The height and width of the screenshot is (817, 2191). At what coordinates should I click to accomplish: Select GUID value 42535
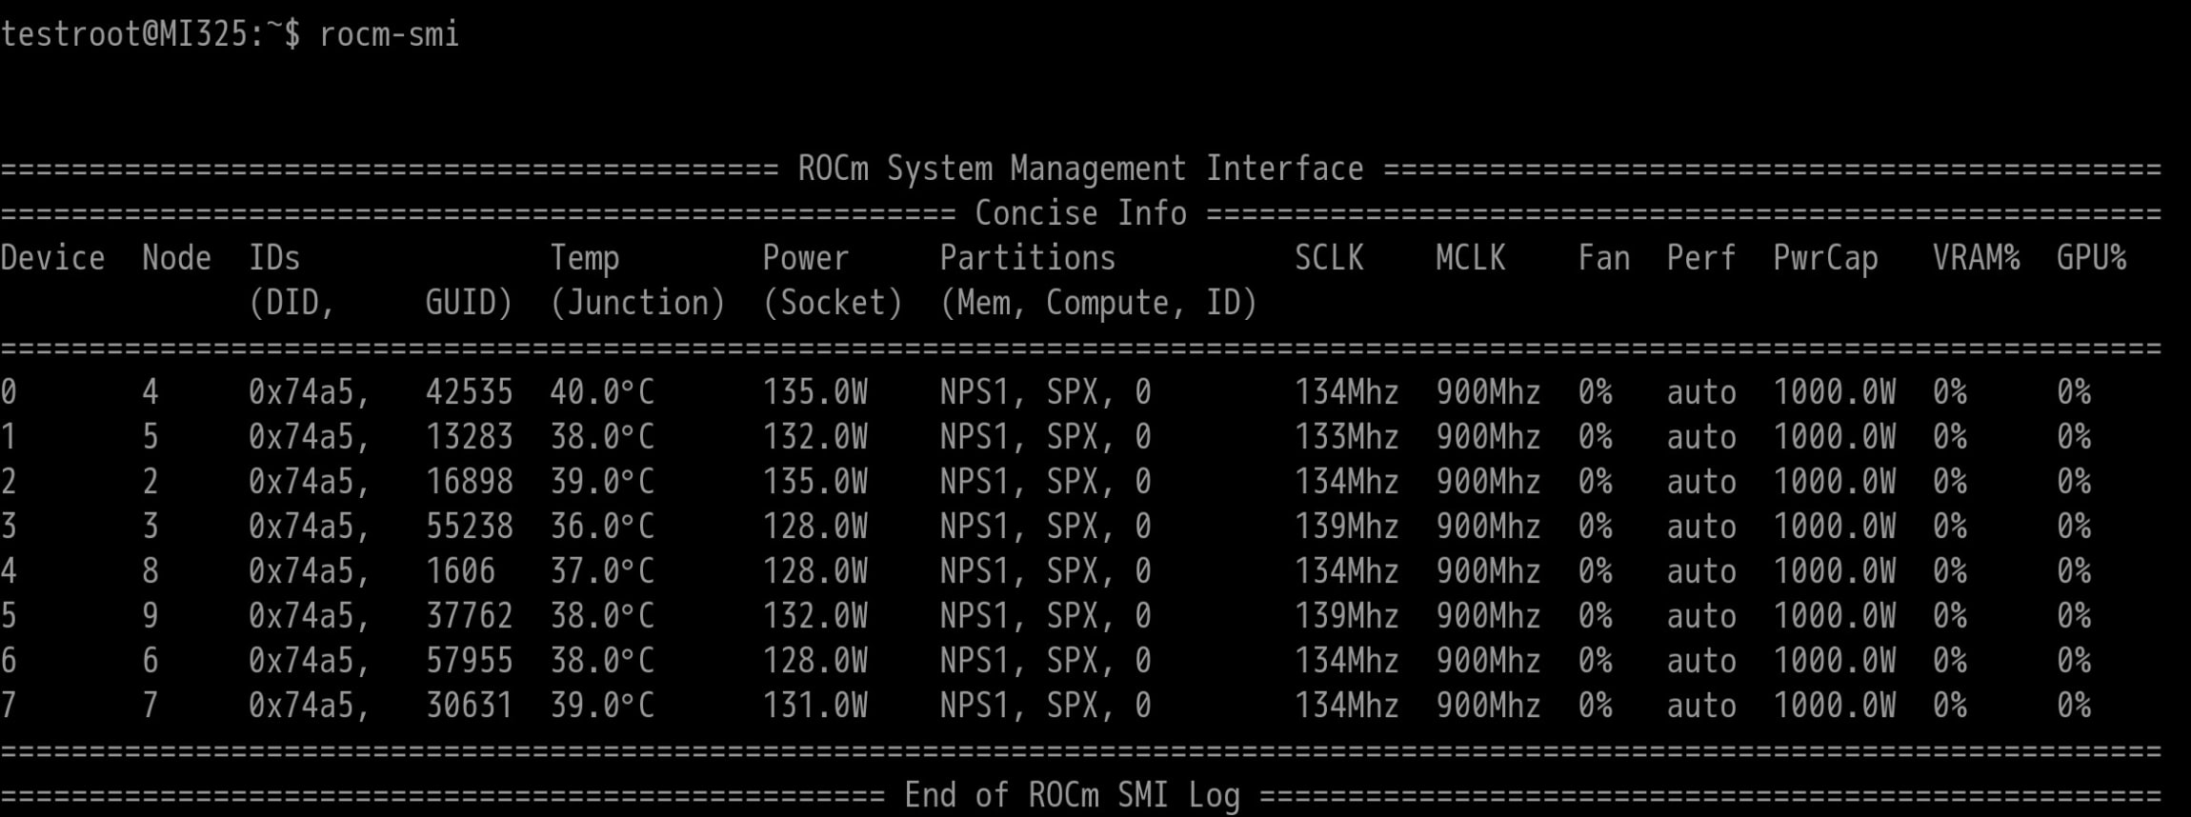tap(469, 392)
